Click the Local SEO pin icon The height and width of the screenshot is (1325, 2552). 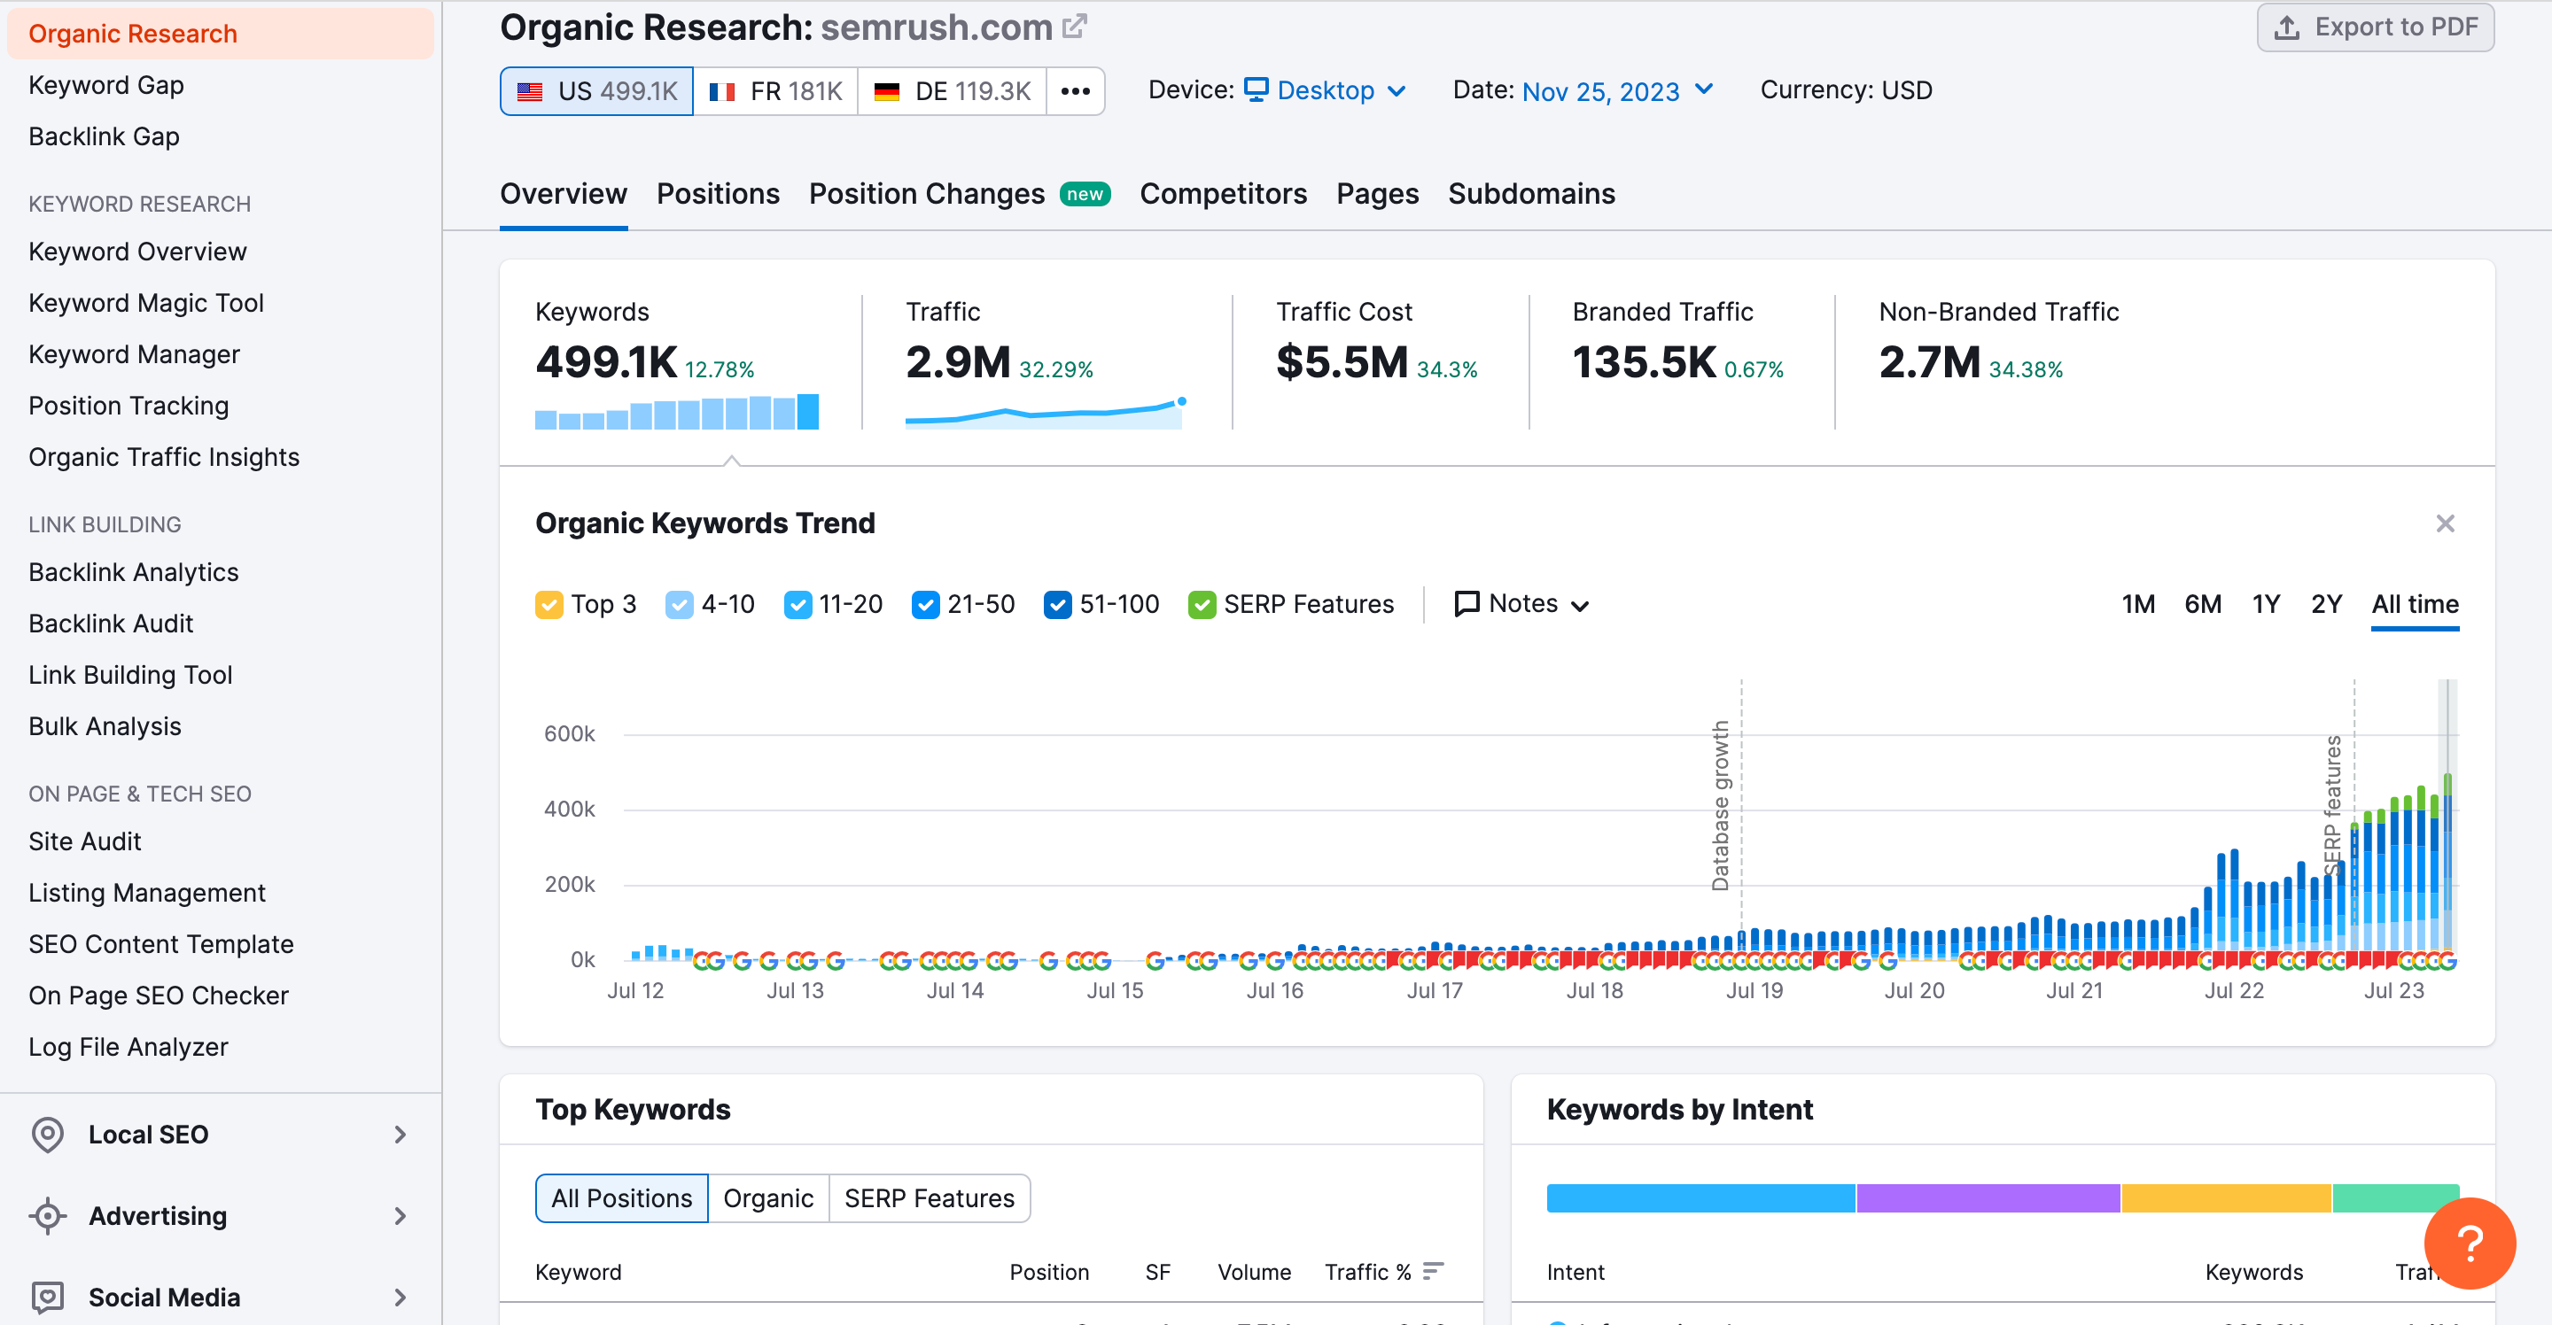pos(48,1134)
